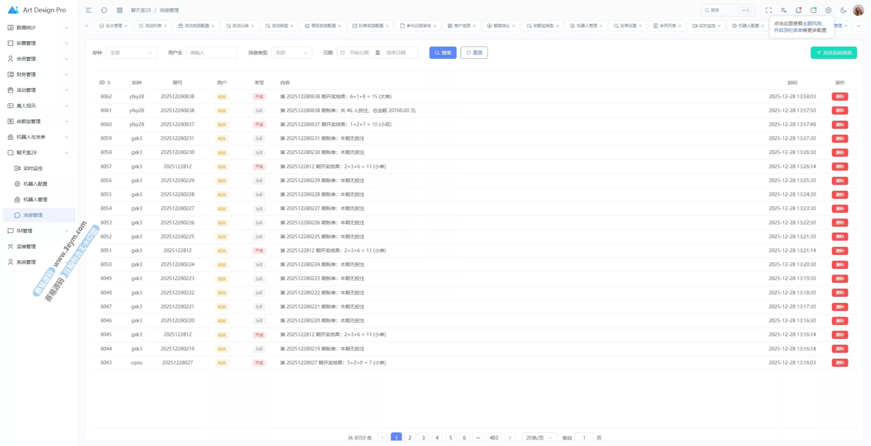This screenshot has width=871, height=446.
Task: Click the blue 搜索 button
Action: point(443,53)
